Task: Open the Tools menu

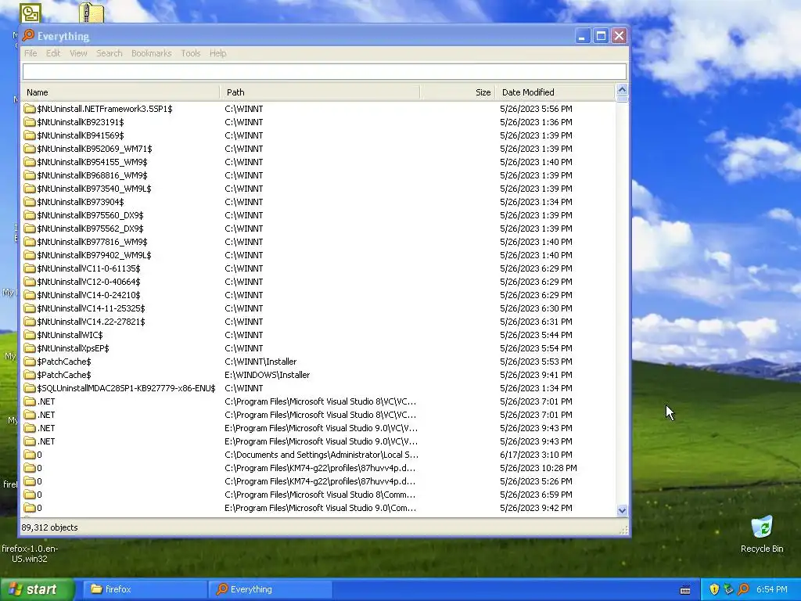Action: (191, 53)
